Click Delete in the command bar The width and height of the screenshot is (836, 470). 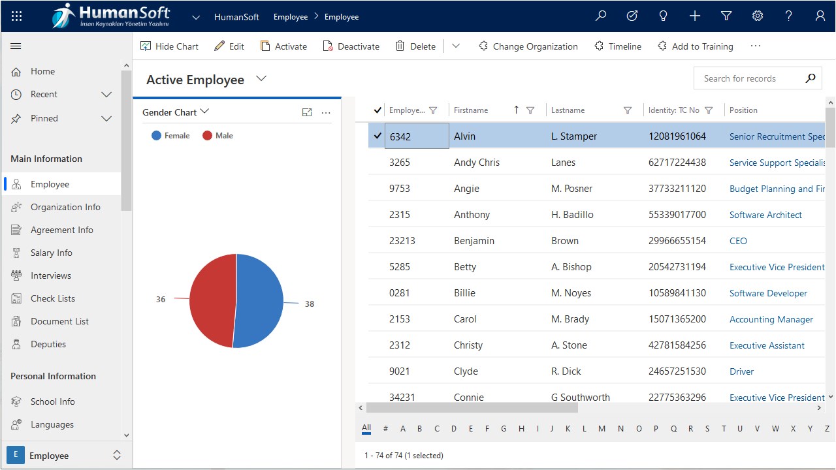pos(415,46)
